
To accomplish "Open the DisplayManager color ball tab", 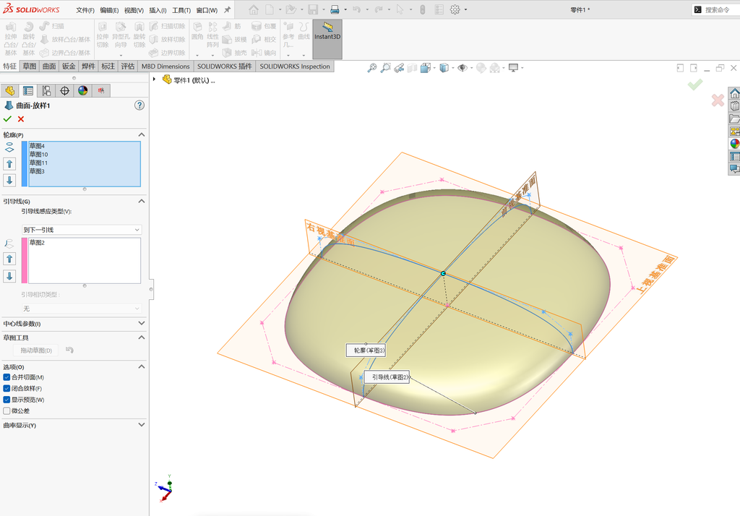I will (x=83, y=90).
